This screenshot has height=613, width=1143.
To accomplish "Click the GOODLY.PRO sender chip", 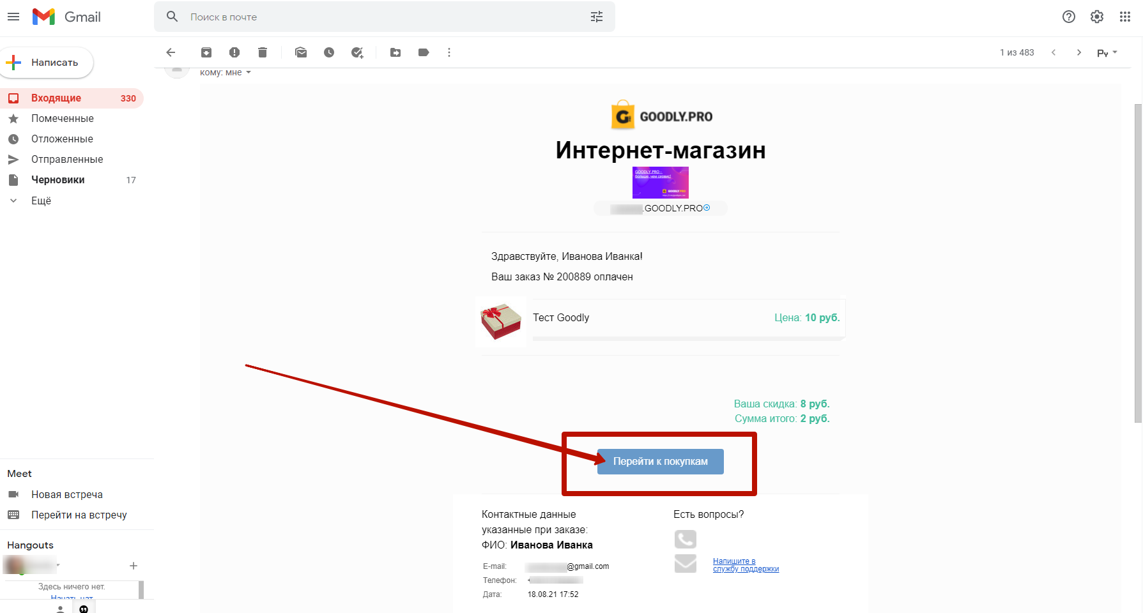I will 661,208.
